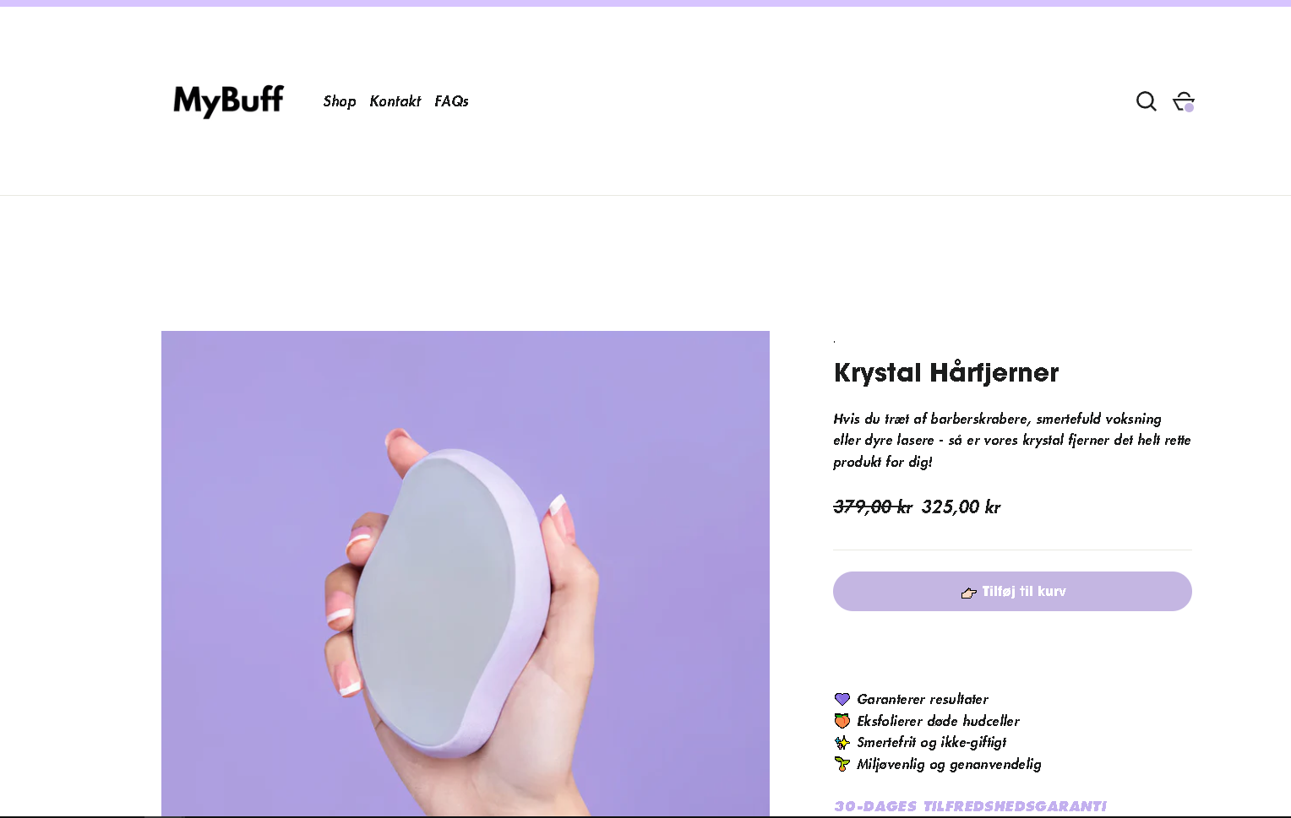The width and height of the screenshot is (1291, 818).
Task: Click the purple heart emoji beside Garanterer resultater
Action: [842, 699]
